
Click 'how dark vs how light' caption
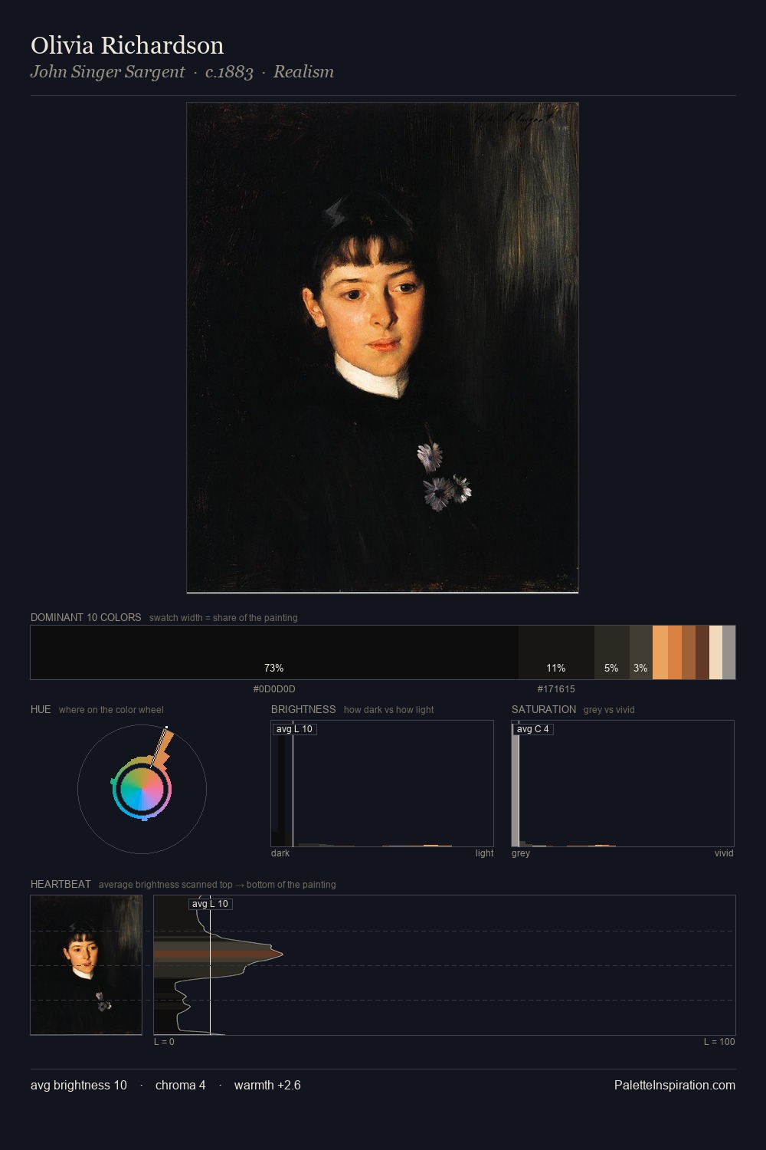pyautogui.click(x=389, y=710)
